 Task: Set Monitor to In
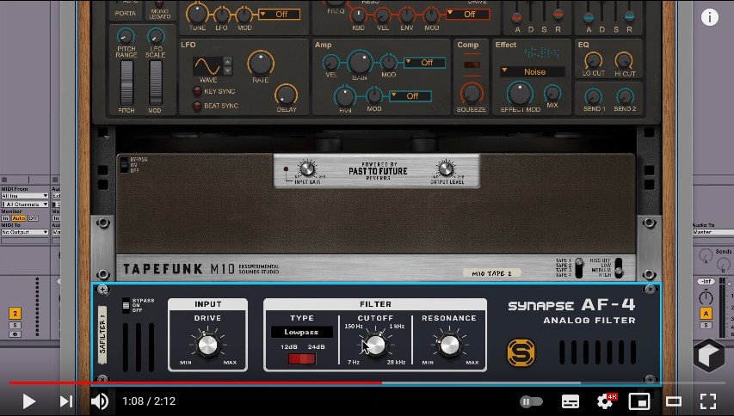pos(5,218)
